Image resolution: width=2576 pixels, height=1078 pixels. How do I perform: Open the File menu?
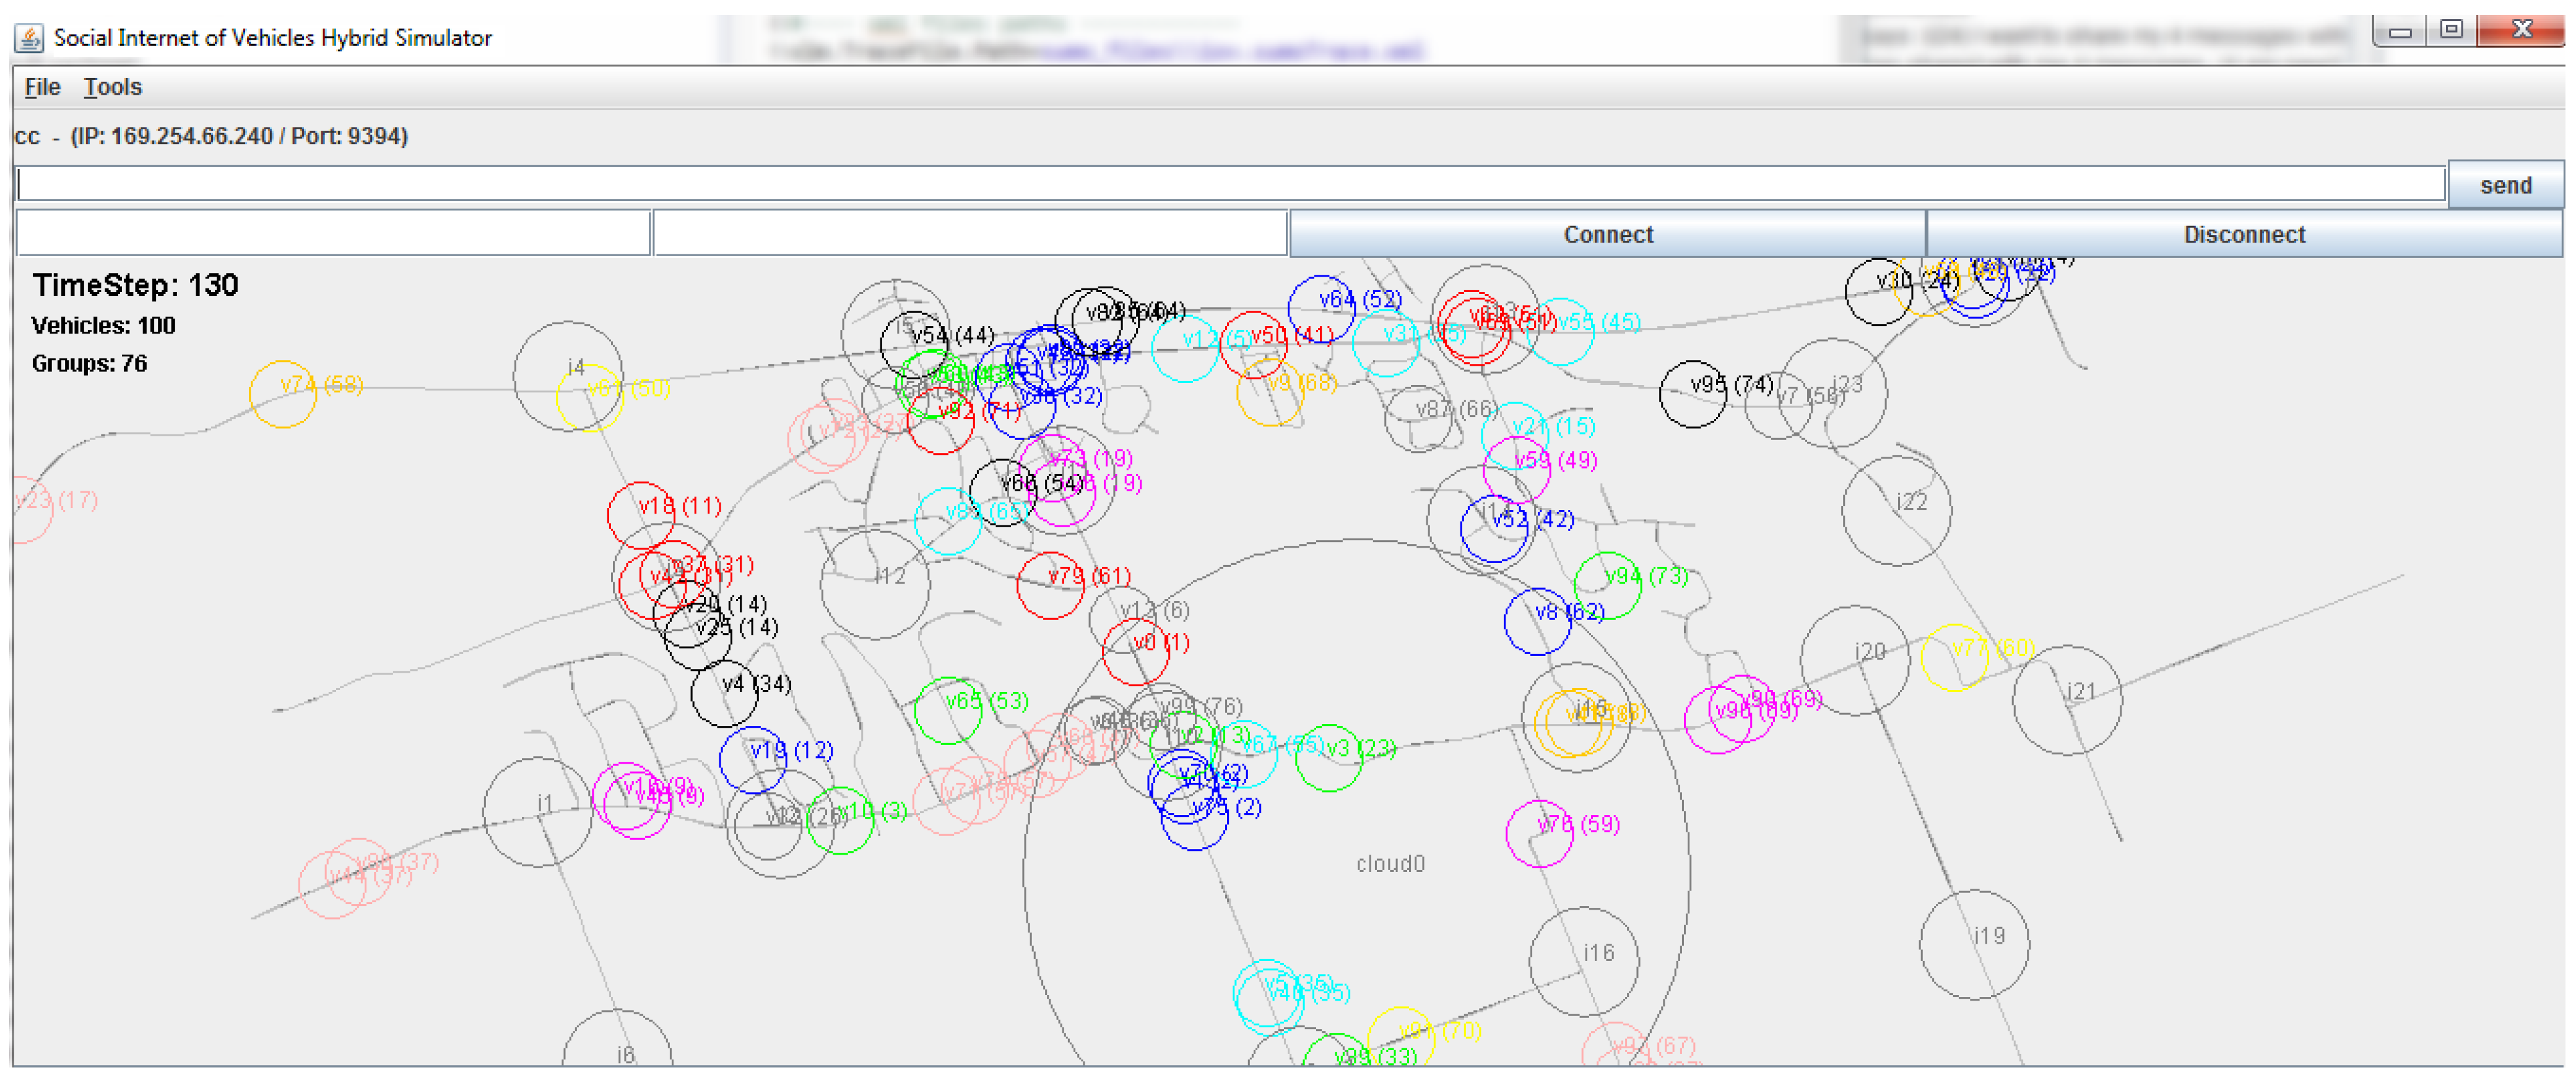tap(42, 87)
